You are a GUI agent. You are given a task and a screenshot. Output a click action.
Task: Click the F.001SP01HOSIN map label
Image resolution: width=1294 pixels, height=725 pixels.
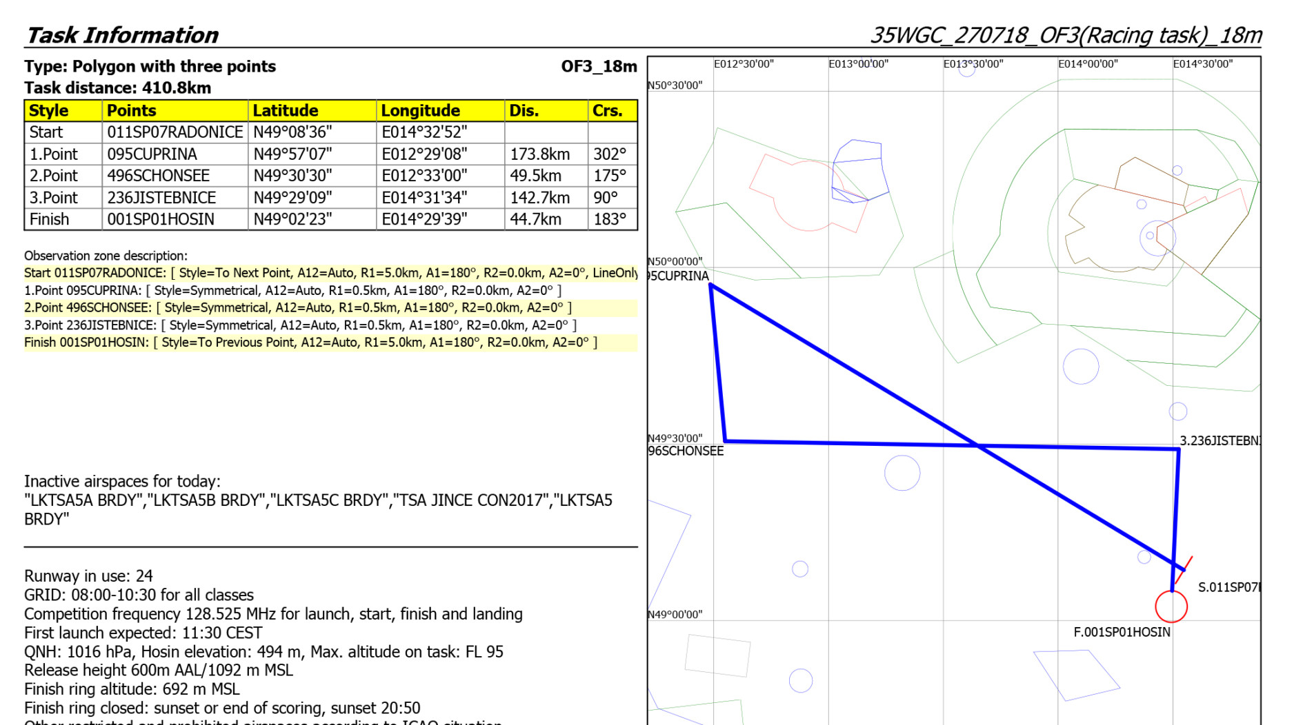1121,632
